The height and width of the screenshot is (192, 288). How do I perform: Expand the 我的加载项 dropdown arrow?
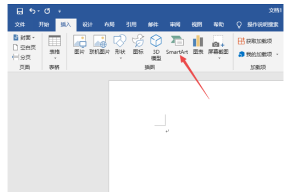pyautogui.click(x=277, y=54)
